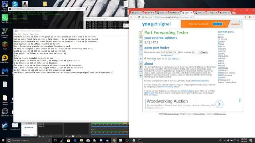The height and width of the screenshot is (143, 255).
Task: Click the Chrome back arrow button
Action: coord(131,17)
